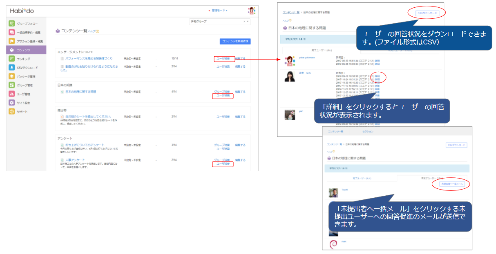Open 人事アンケート content

pos(75,160)
